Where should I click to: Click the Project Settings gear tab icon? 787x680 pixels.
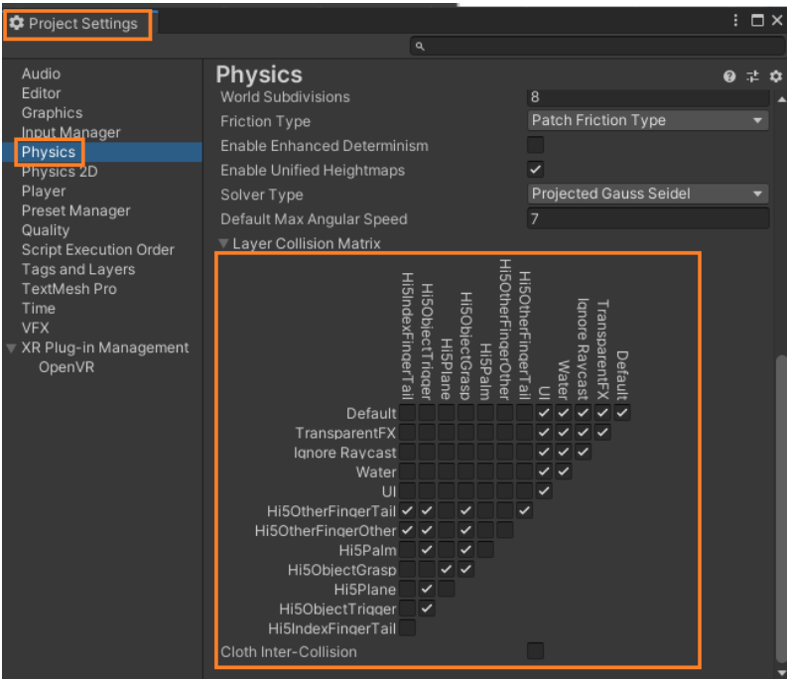click(17, 23)
